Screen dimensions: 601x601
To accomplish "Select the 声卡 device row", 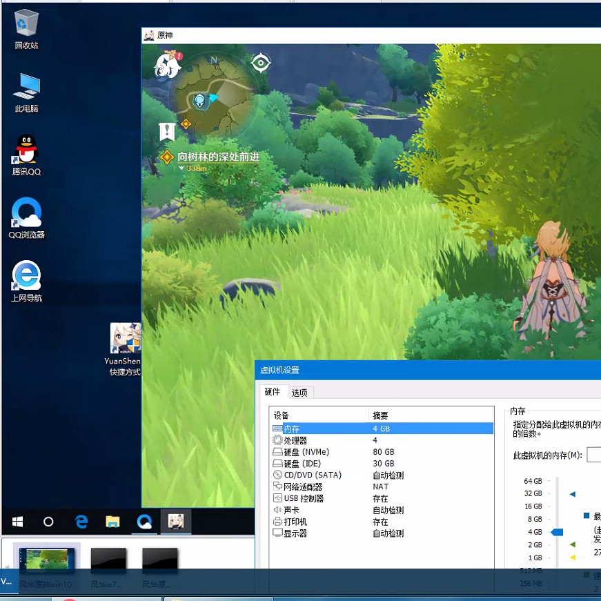I will pyautogui.click(x=382, y=510).
